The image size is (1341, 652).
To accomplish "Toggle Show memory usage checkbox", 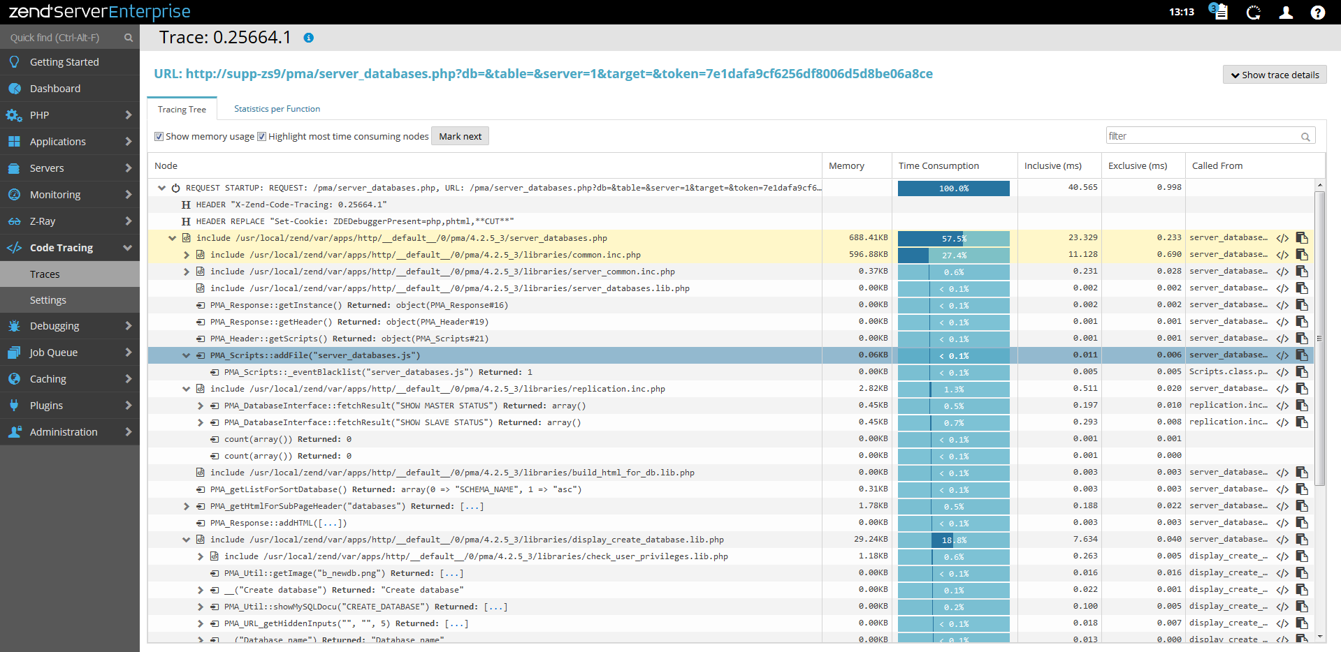I will click(x=159, y=137).
